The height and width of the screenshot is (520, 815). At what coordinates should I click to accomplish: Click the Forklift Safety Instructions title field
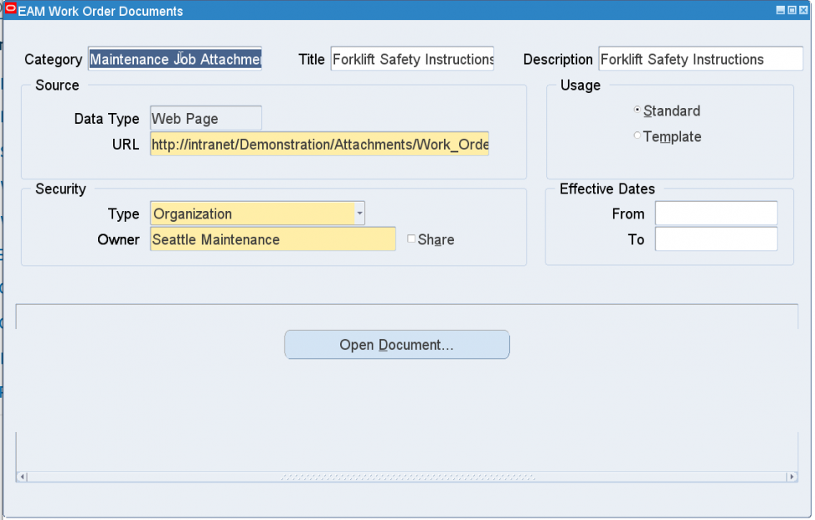click(x=412, y=59)
